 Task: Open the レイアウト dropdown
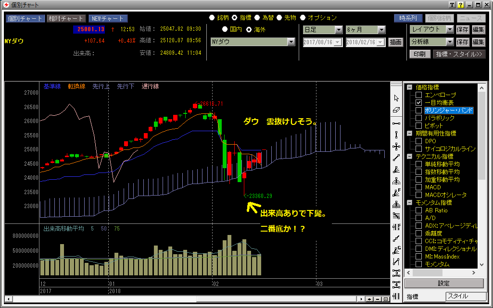coord(450,29)
